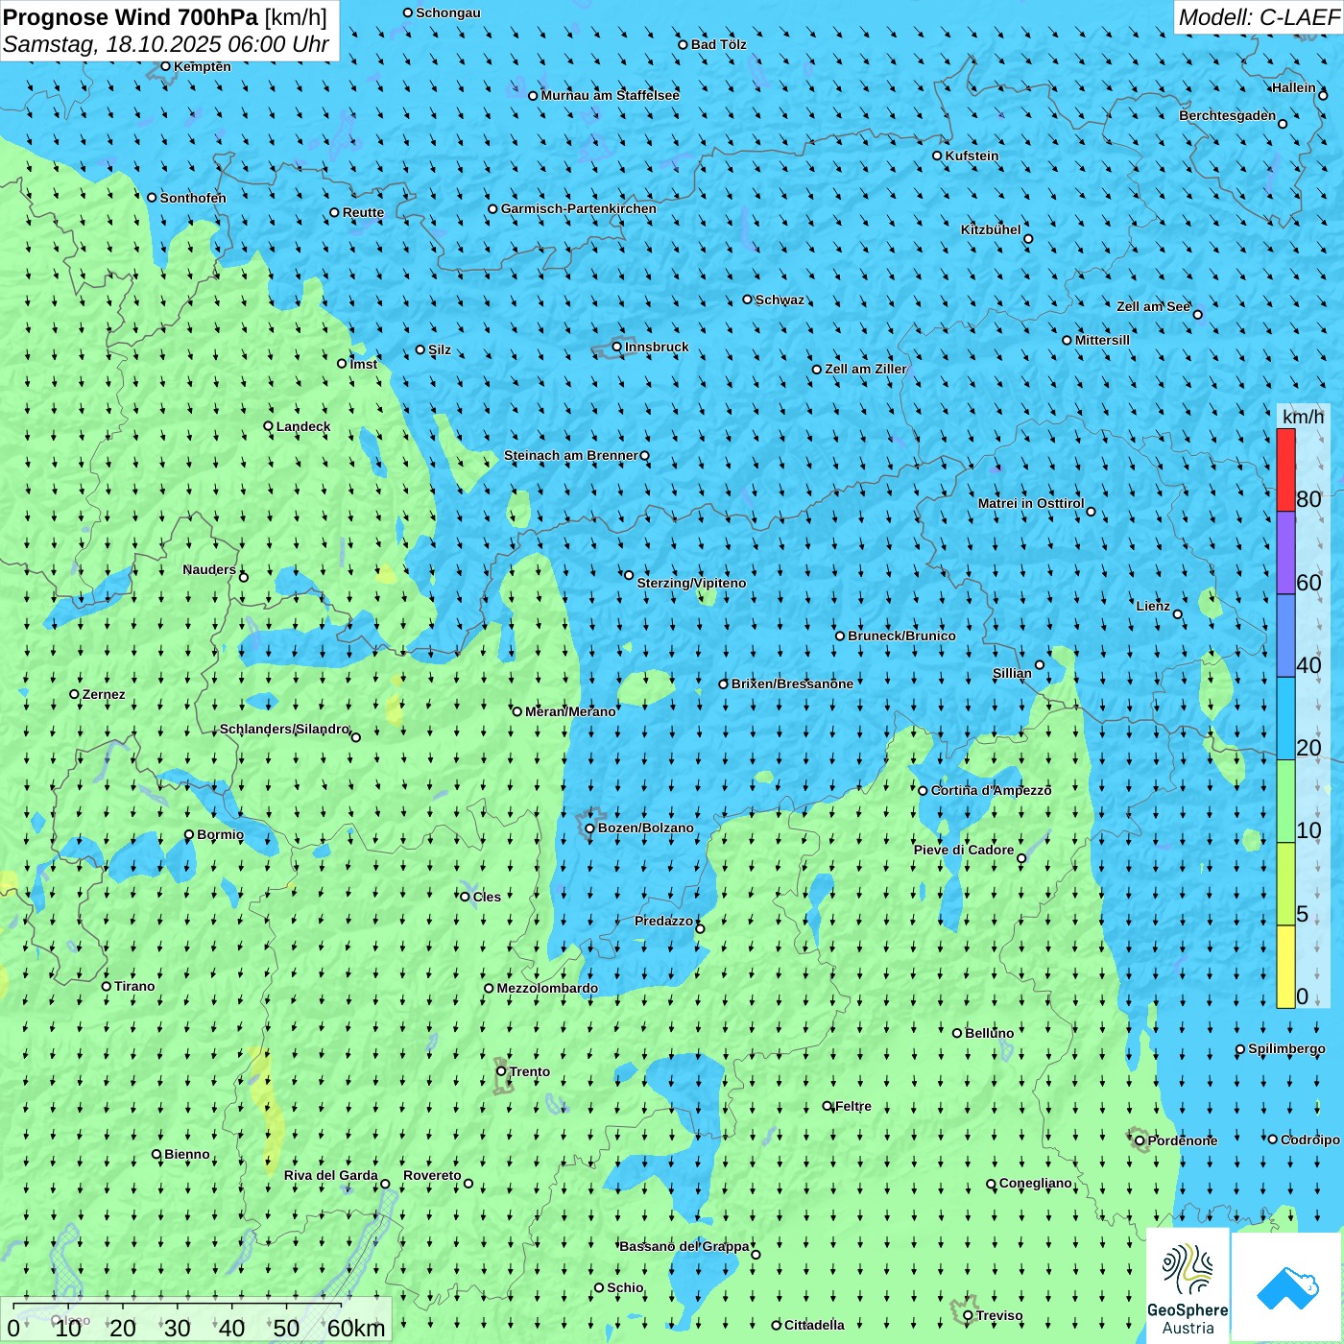The width and height of the screenshot is (1344, 1344).
Task: Click the Tirano city label
Action: click(134, 986)
